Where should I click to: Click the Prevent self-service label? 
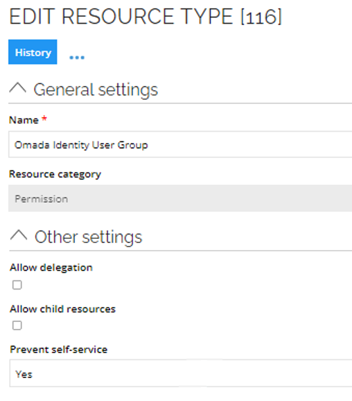coord(59,350)
